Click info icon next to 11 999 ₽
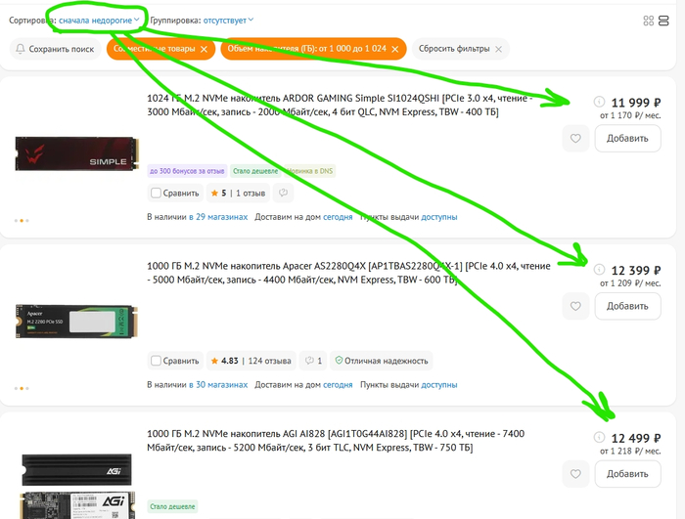This screenshot has height=519, width=685. 599,102
